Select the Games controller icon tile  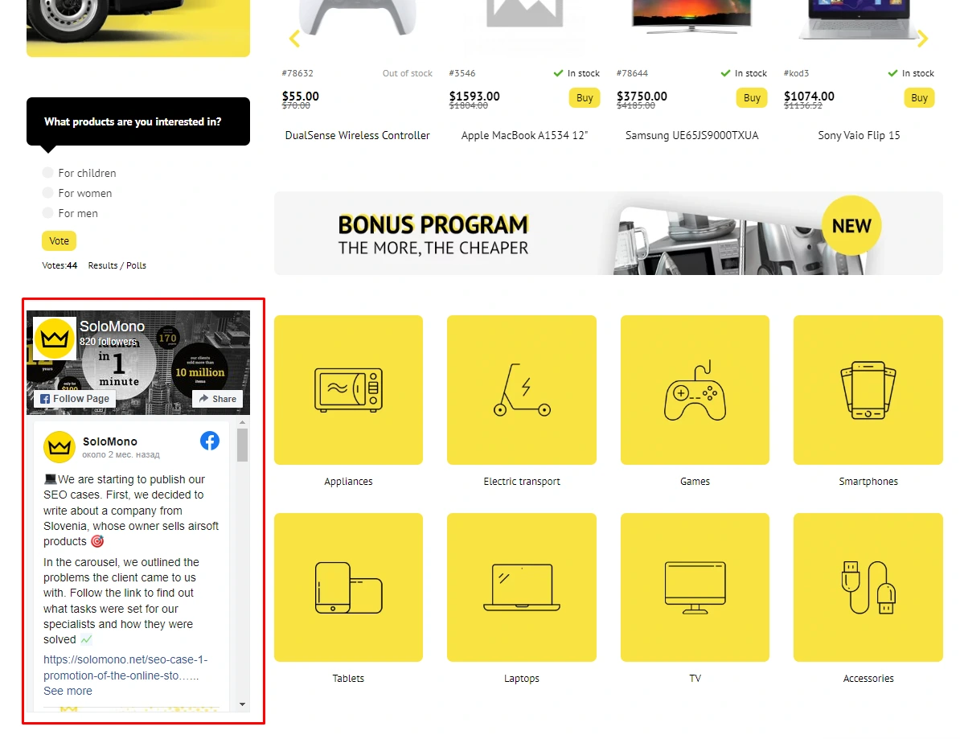point(695,390)
